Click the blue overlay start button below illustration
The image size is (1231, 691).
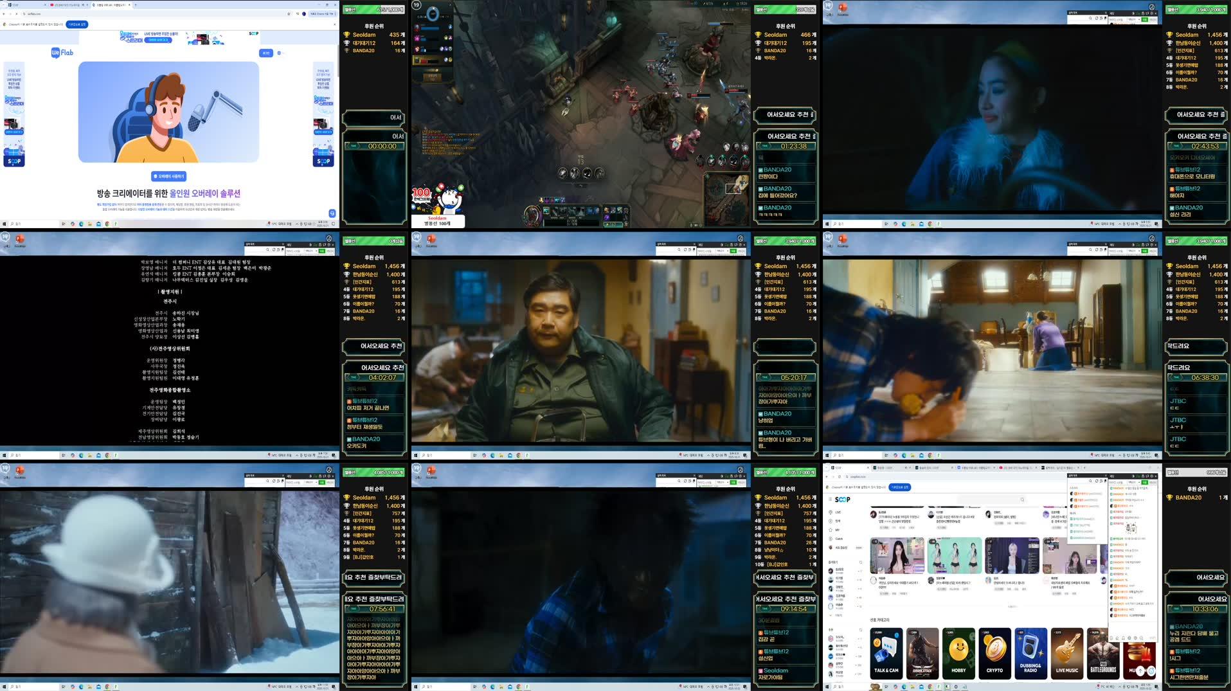point(169,176)
